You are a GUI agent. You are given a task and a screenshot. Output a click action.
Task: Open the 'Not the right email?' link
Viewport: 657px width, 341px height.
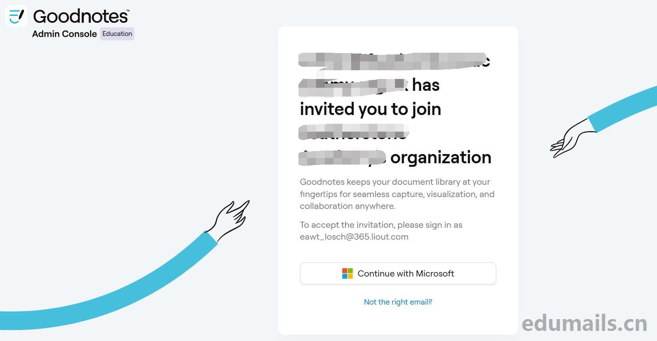(398, 302)
